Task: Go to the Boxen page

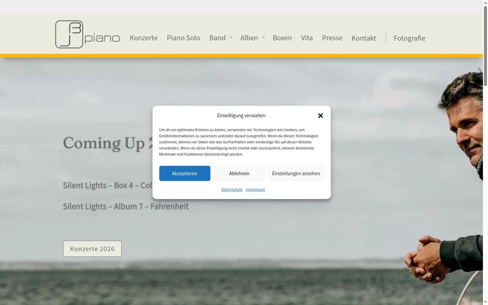Action: [x=282, y=38]
